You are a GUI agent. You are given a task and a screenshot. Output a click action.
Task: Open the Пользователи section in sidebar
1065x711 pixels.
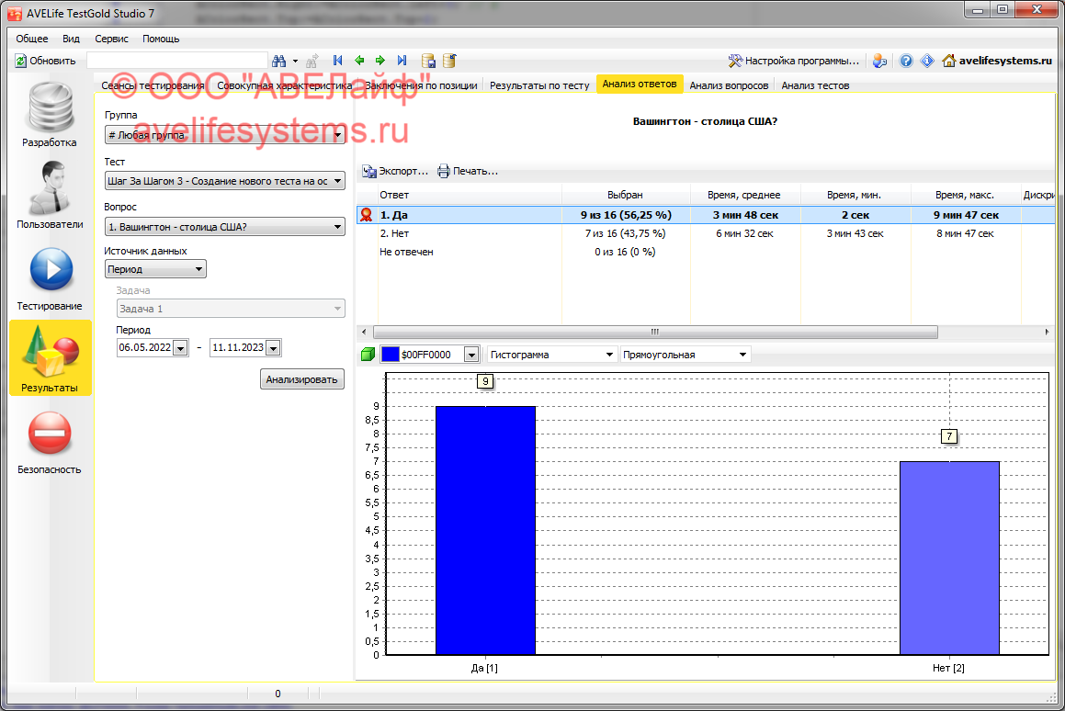click(50, 197)
